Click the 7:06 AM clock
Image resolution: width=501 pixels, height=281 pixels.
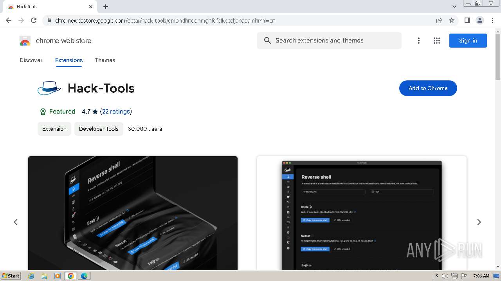tap(481, 276)
